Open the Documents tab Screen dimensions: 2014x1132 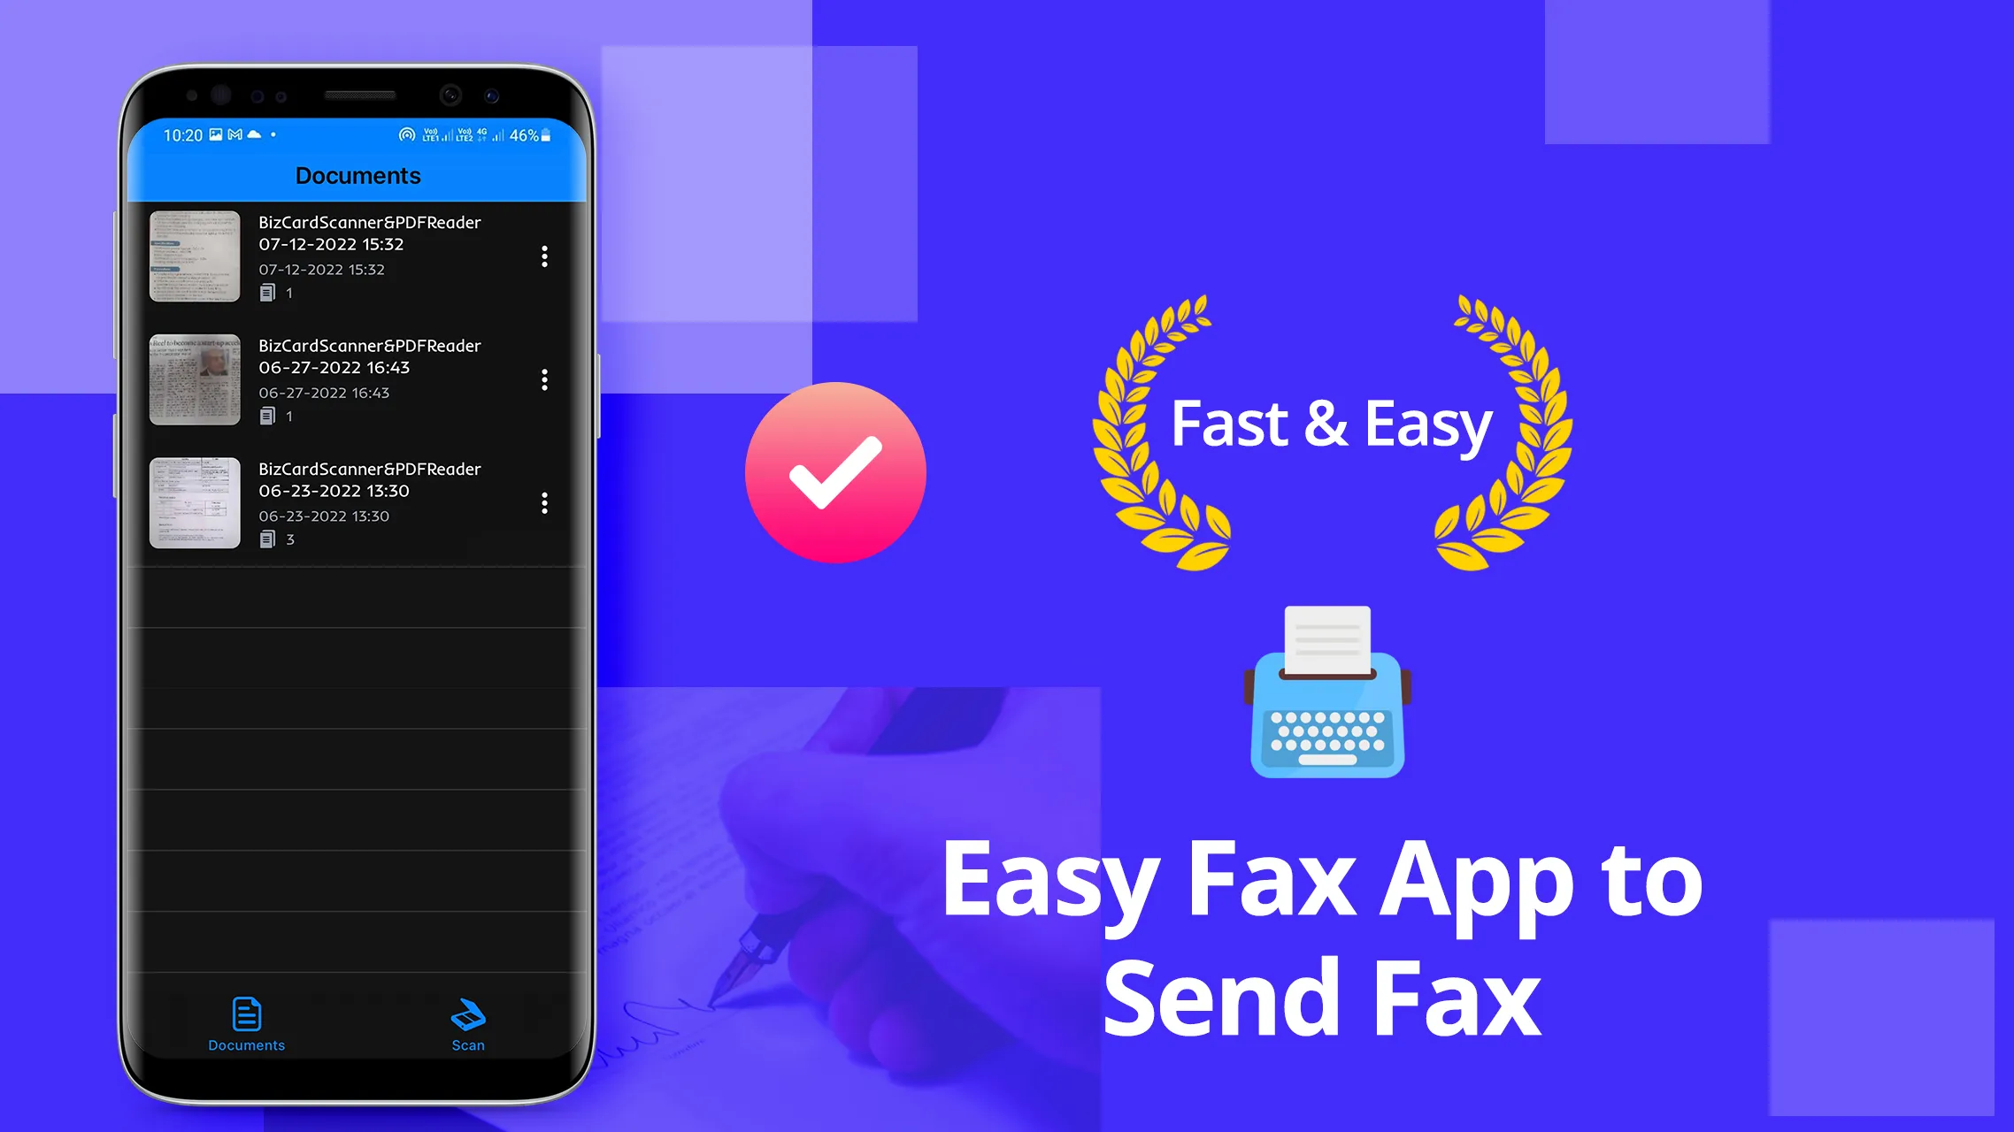click(246, 1023)
